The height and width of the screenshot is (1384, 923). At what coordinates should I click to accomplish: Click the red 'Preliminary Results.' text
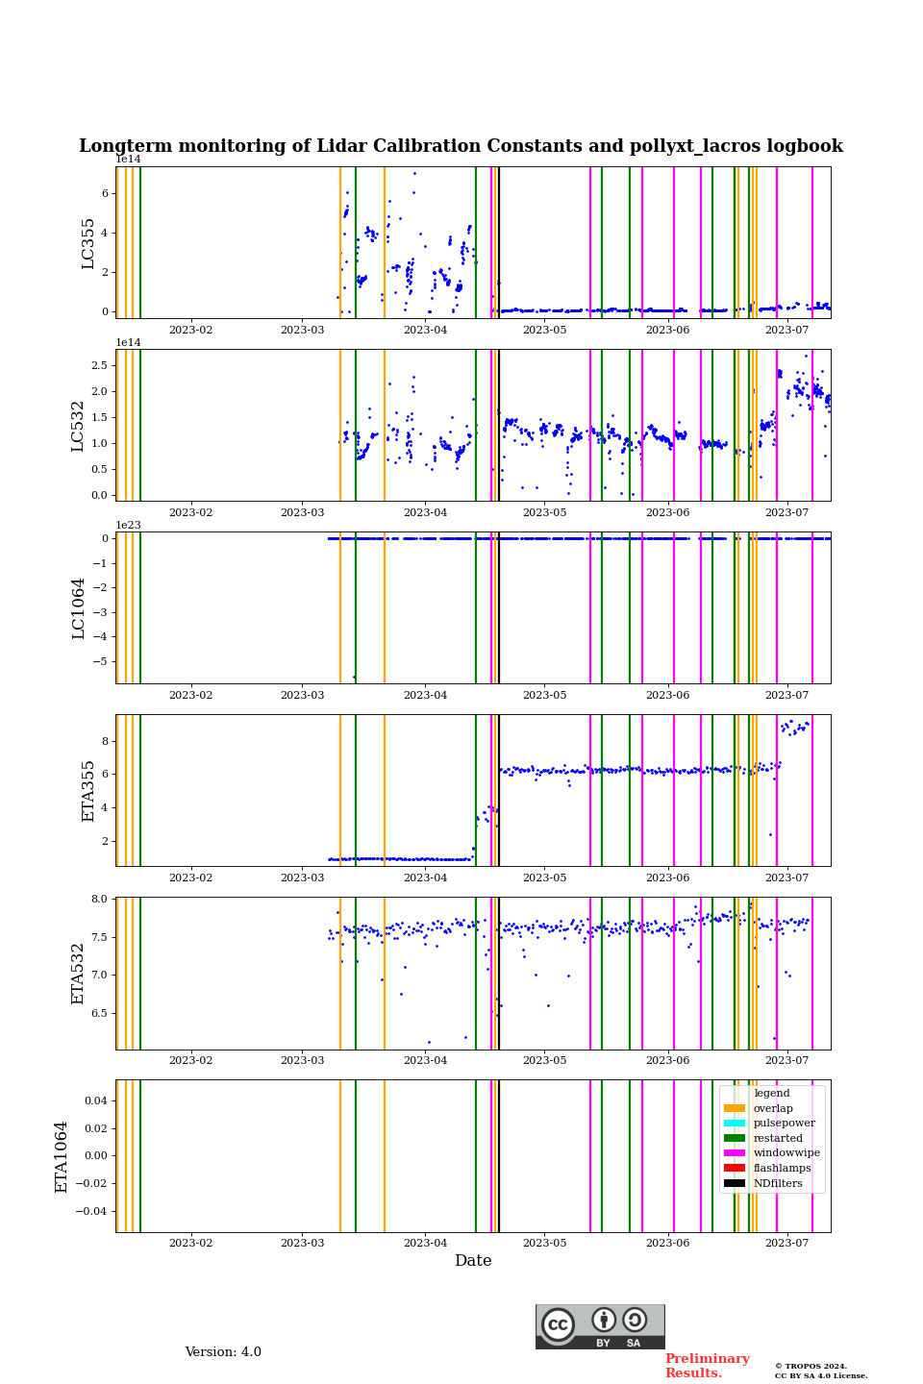point(707,1366)
